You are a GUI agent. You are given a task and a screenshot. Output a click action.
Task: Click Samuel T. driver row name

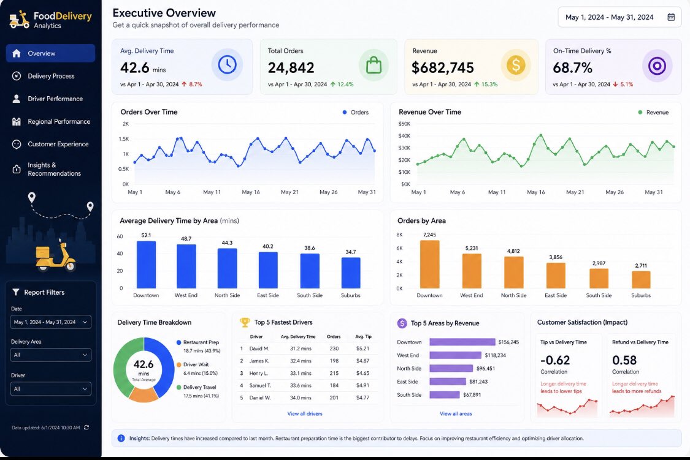(260, 385)
